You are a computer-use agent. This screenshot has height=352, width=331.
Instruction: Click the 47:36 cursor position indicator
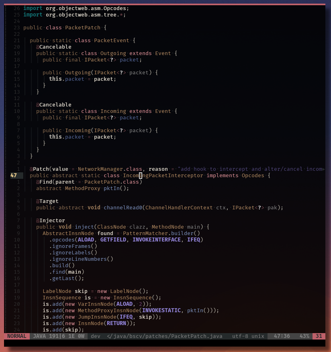tap(282, 336)
